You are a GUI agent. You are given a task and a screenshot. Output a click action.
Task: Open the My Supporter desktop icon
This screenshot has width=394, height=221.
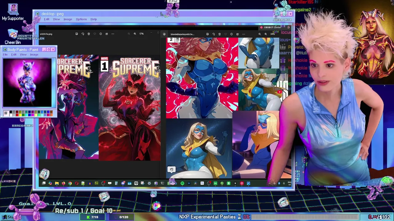[13, 12]
